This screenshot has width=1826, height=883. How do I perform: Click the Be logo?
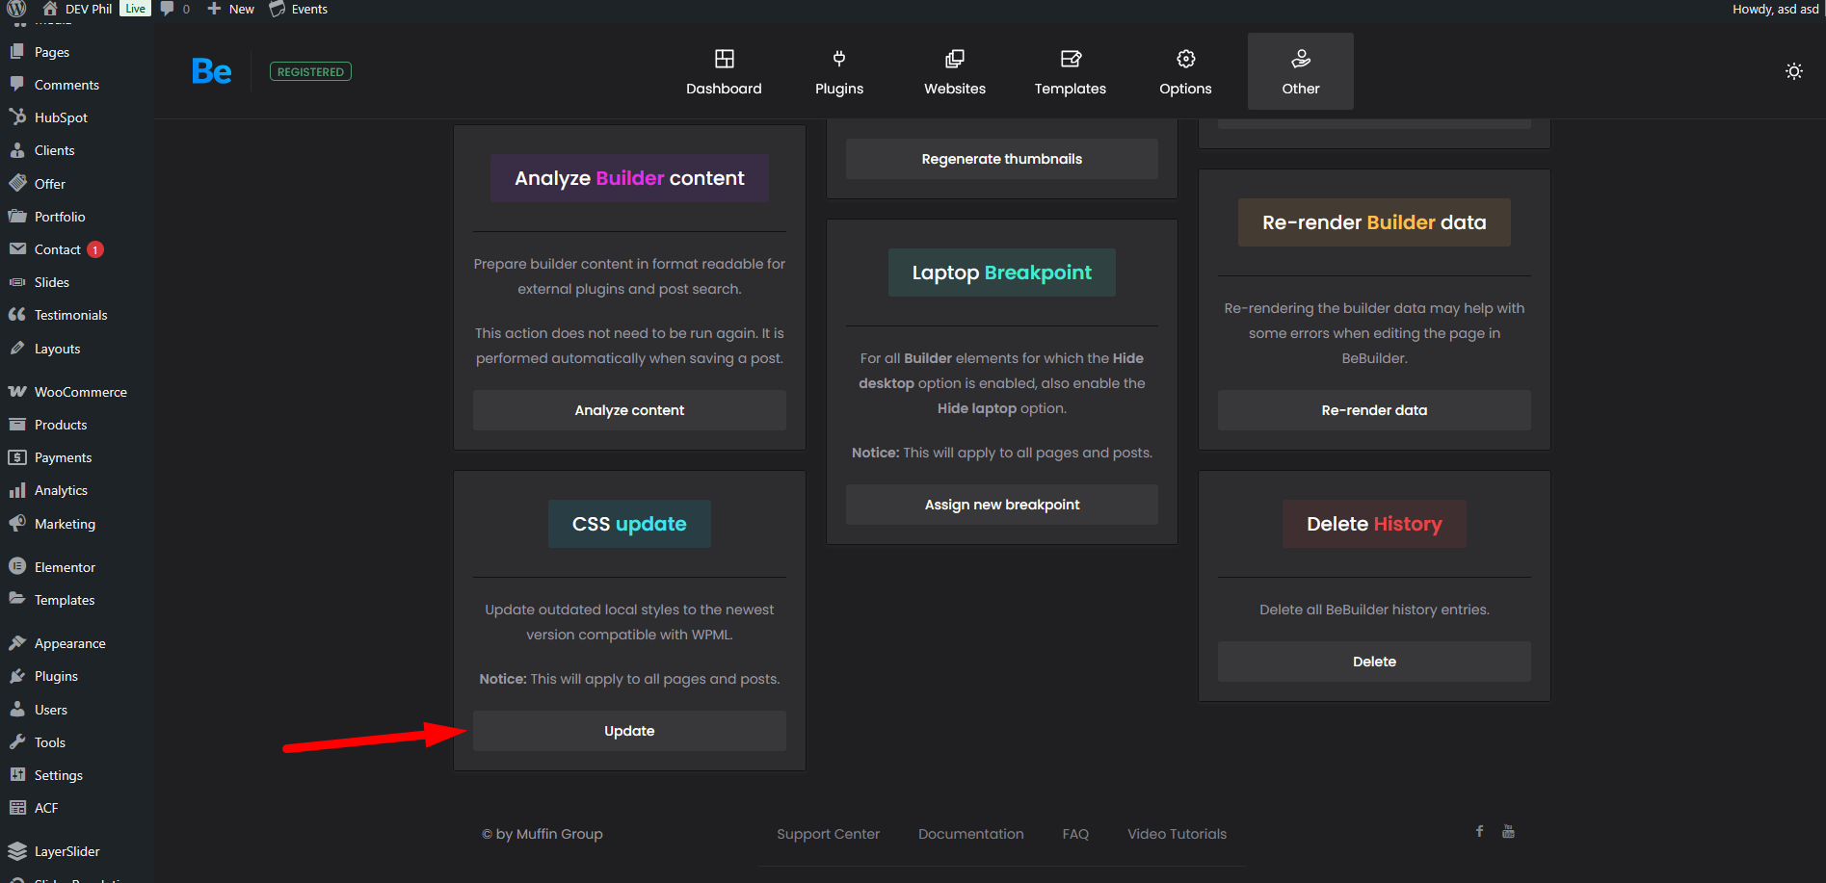click(211, 71)
